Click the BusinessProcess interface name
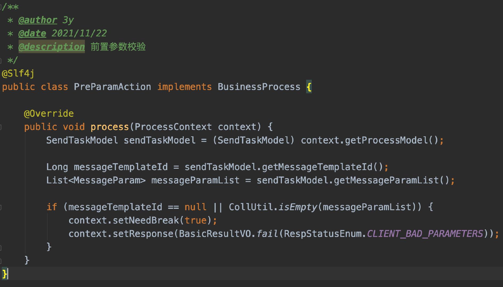The height and width of the screenshot is (287, 503). click(259, 87)
